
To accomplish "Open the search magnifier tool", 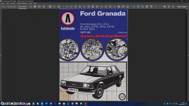I will click(44, 7).
